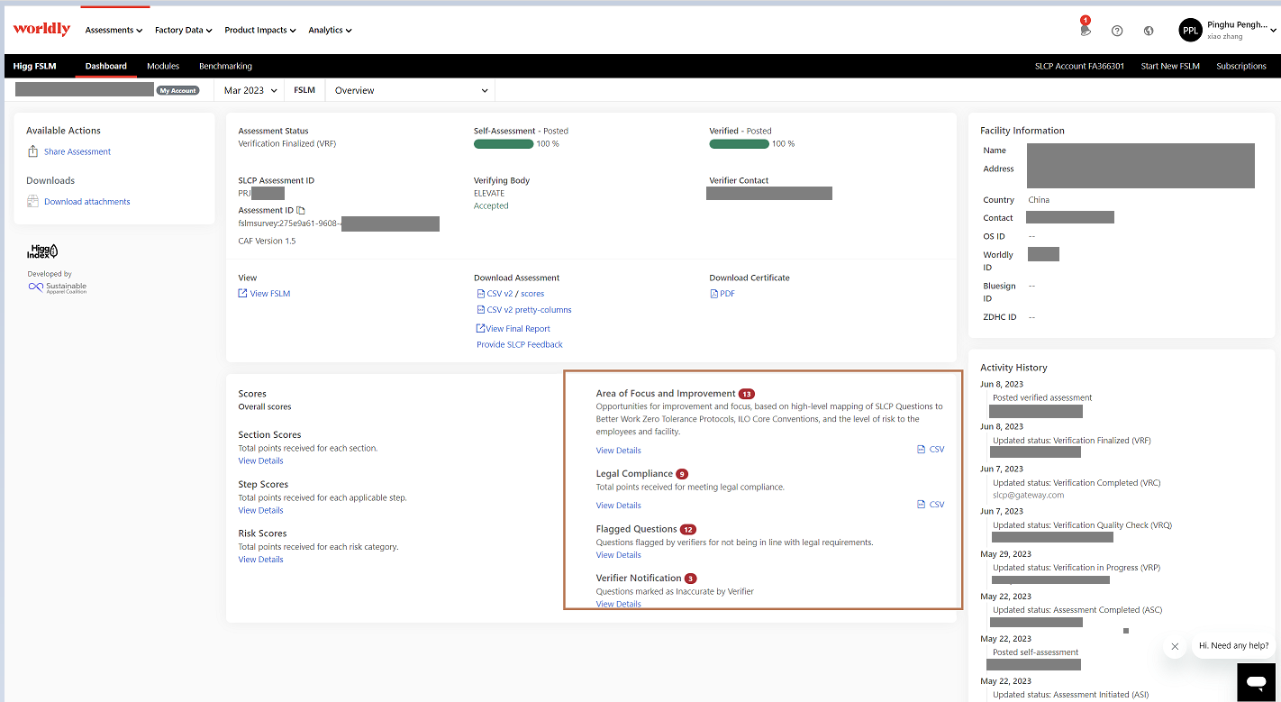Click the View FSLM external link icon
This screenshot has height=702, width=1281.
(242, 294)
